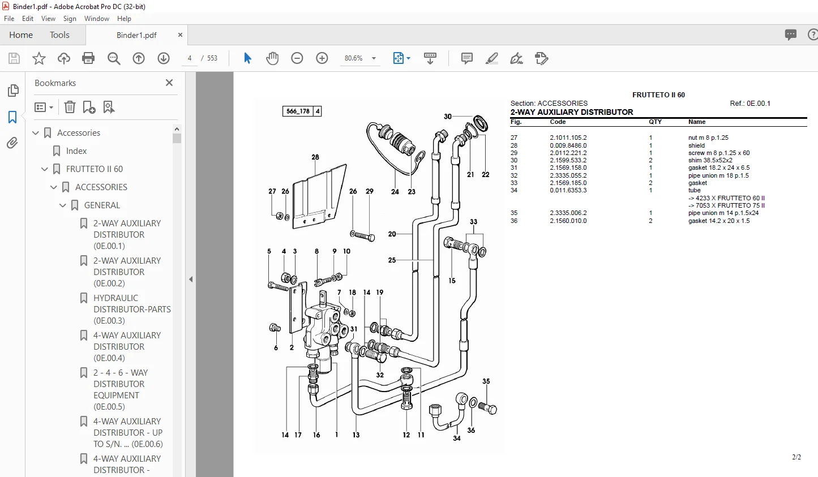Open 2-WAY AUXILIARY DISTRIBUTOR (0E.00.1) bookmark
818x477 pixels.
tap(127, 235)
